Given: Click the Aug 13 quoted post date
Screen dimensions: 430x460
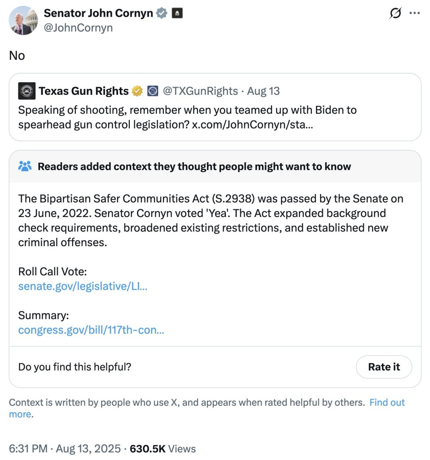Looking at the screenshot, I should [263, 91].
